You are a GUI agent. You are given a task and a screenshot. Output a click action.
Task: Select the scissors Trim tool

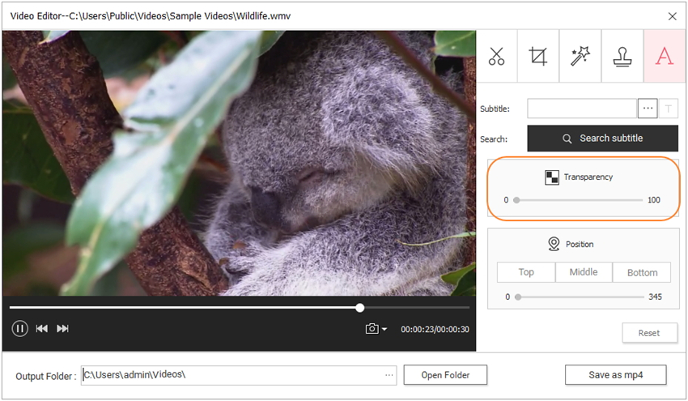click(x=497, y=57)
